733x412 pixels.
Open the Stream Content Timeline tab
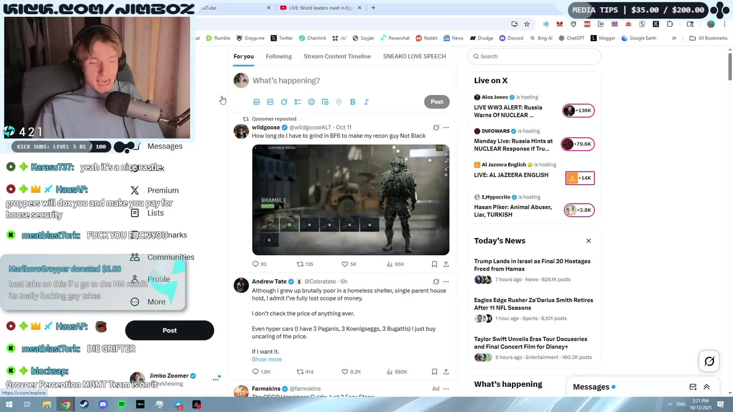click(x=337, y=56)
